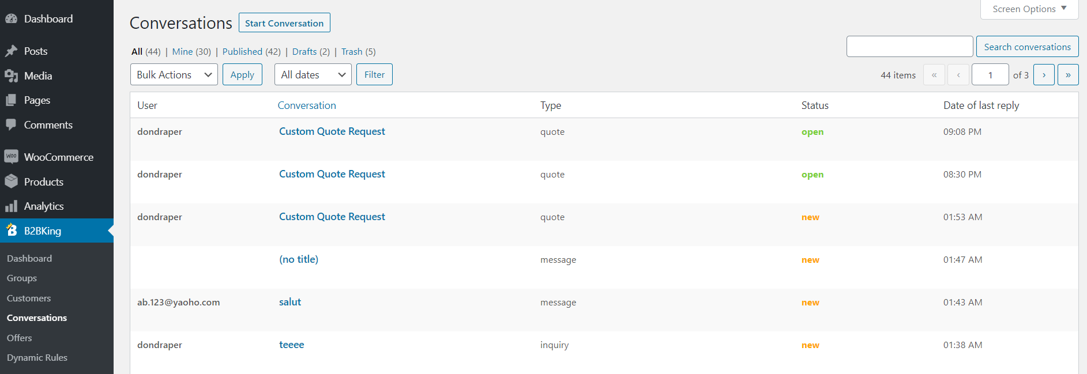Image resolution: width=1087 pixels, height=374 pixels.
Task: Open the Media library icon
Action: pos(11,76)
